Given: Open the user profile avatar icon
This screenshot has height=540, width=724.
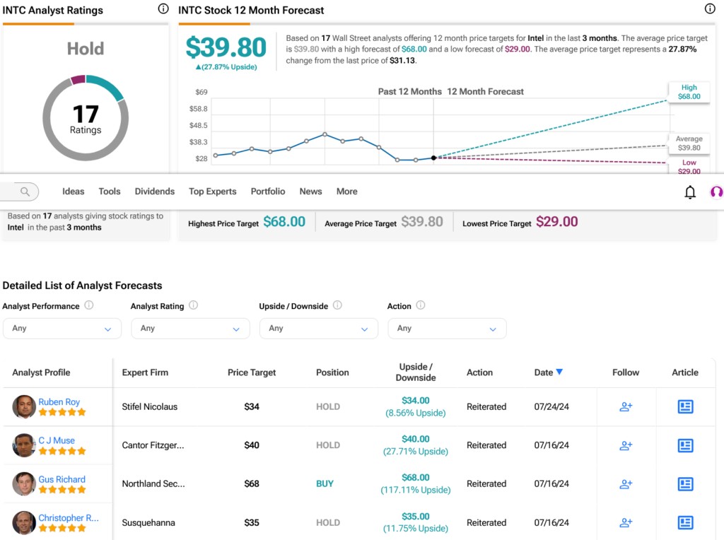Looking at the screenshot, I should (x=716, y=192).
